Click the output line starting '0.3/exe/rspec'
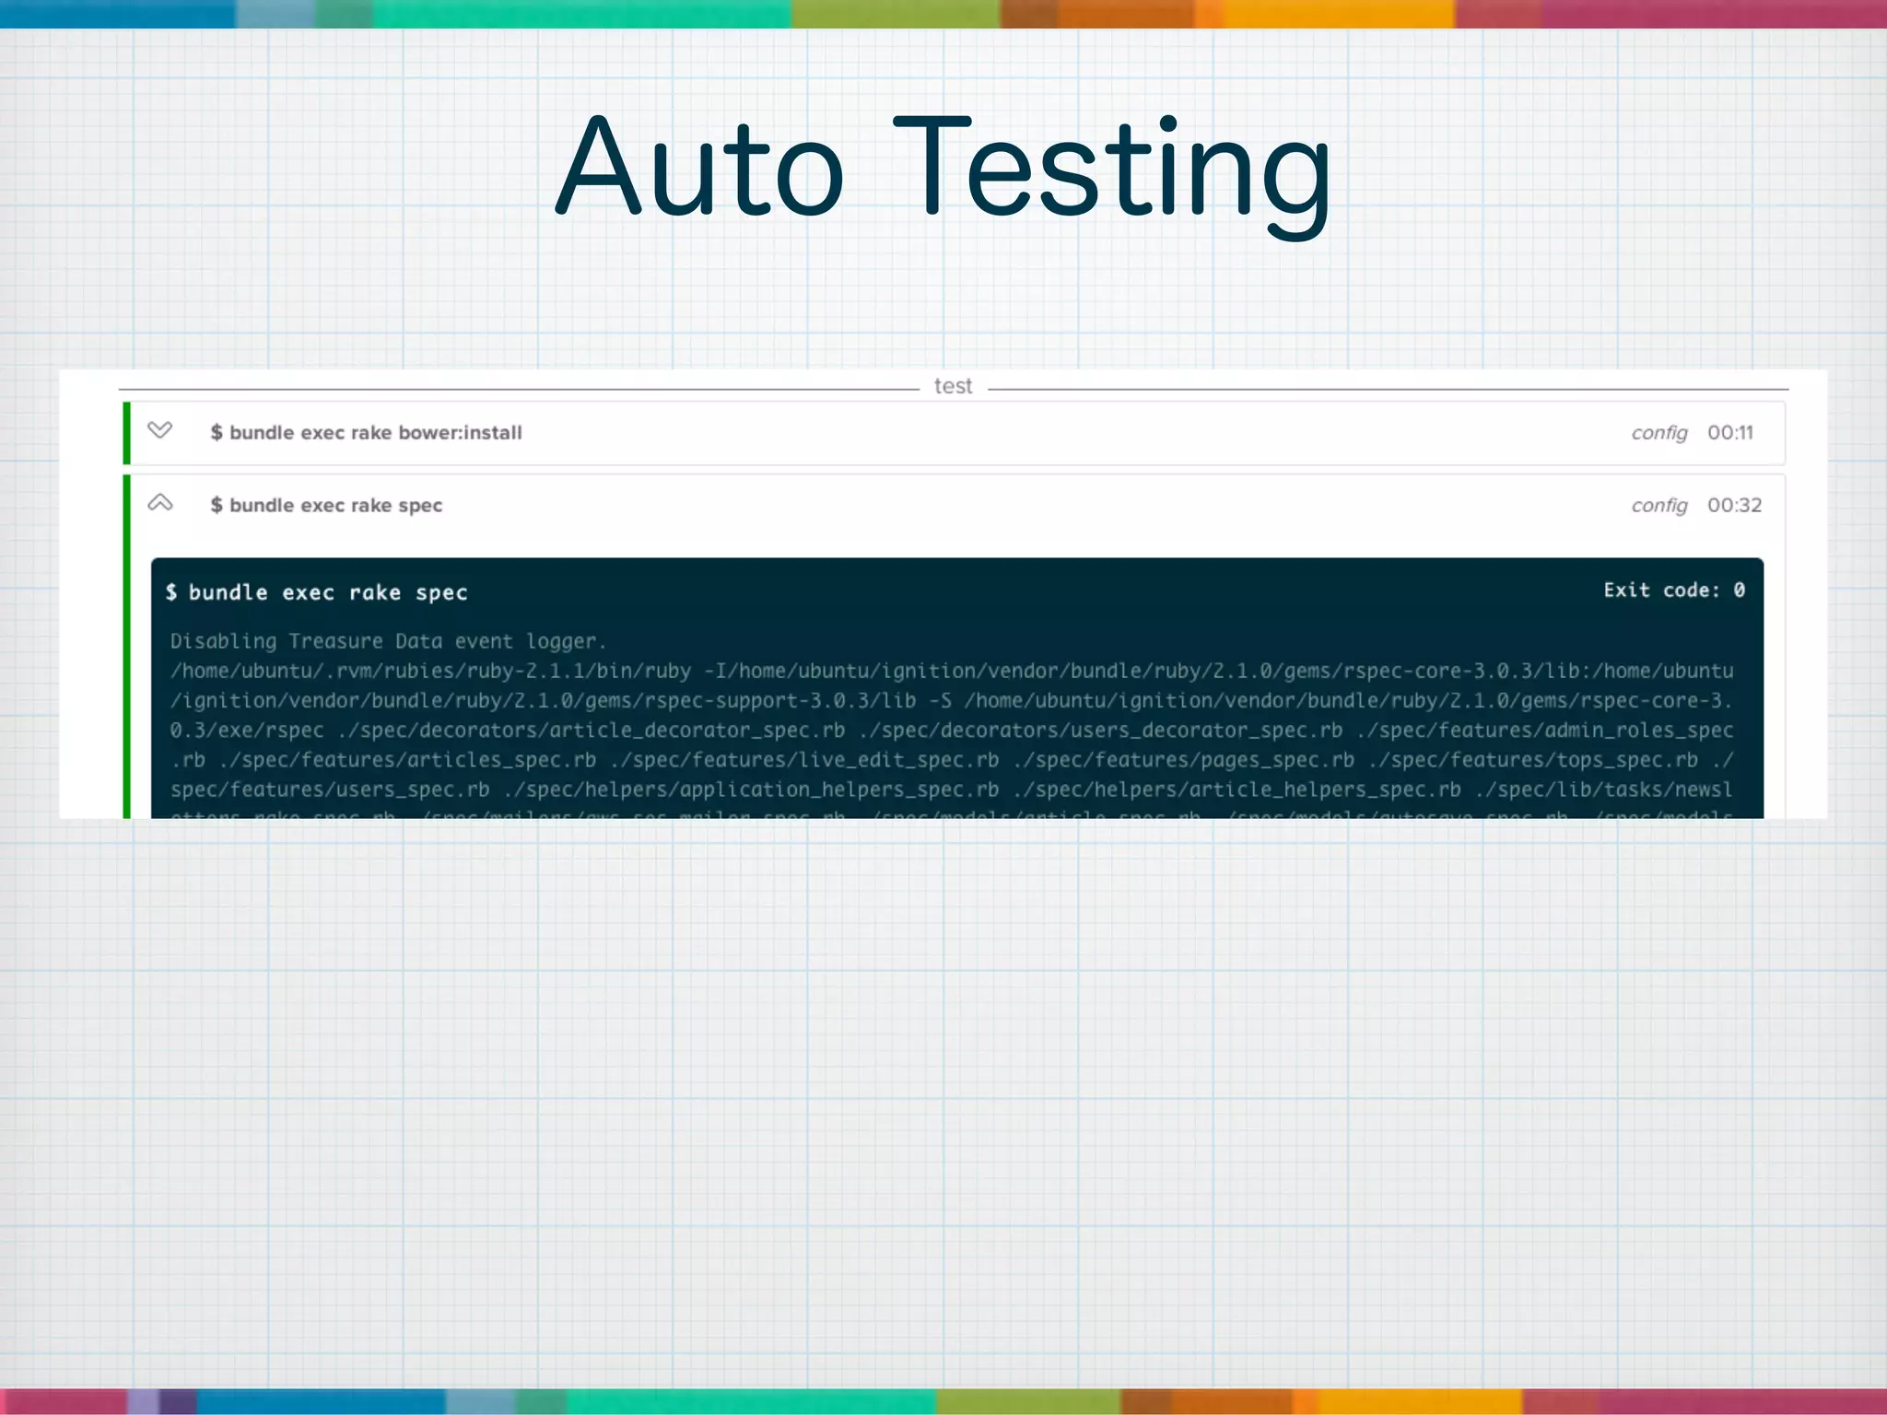 (952, 731)
